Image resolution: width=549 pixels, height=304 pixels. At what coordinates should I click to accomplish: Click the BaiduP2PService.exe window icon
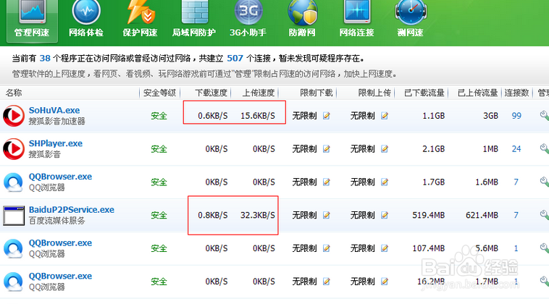14,216
